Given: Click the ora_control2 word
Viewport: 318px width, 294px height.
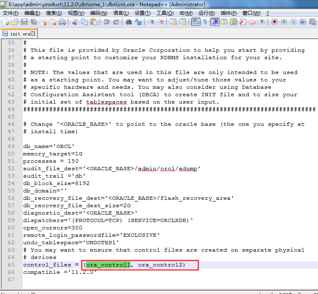Looking at the screenshot, I should [160, 265].
